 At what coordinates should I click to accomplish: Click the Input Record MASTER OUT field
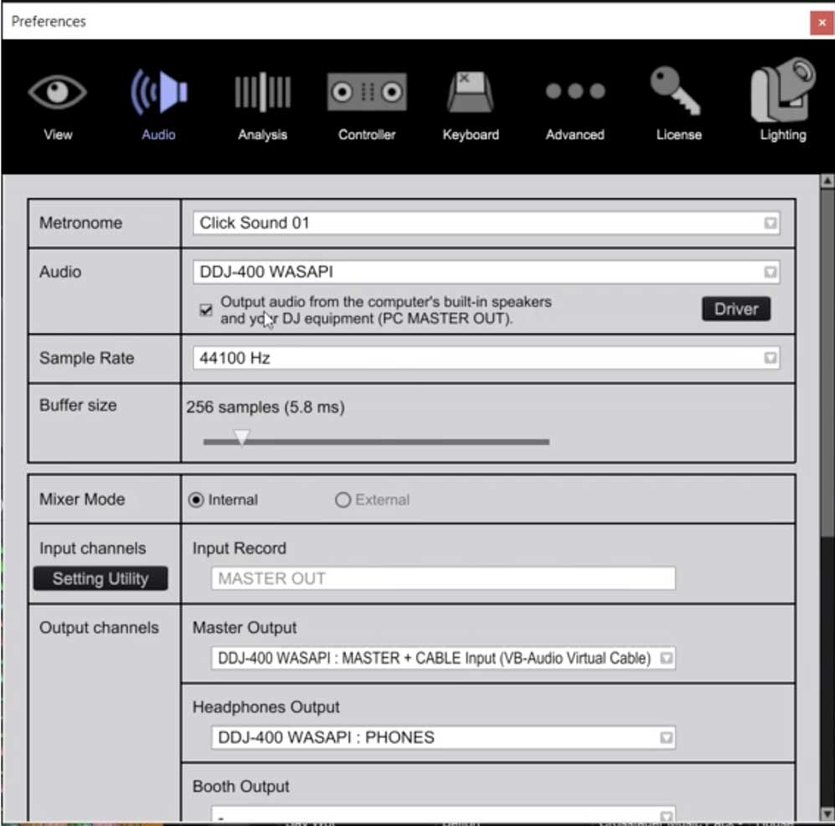point(443,579)
